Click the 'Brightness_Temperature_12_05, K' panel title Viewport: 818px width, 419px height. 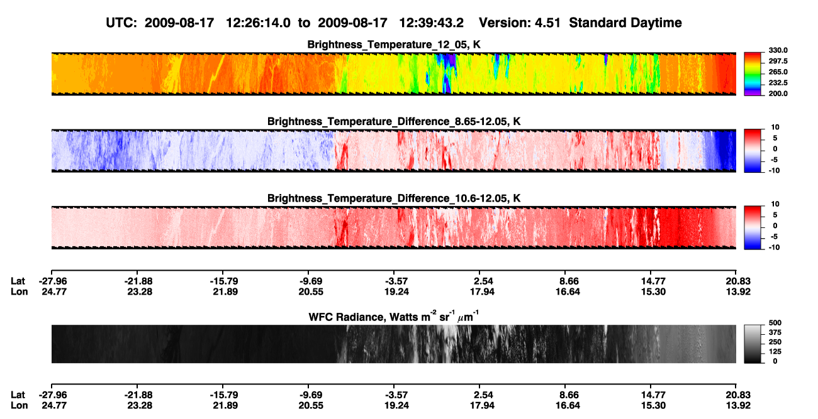tap(394, 45)
